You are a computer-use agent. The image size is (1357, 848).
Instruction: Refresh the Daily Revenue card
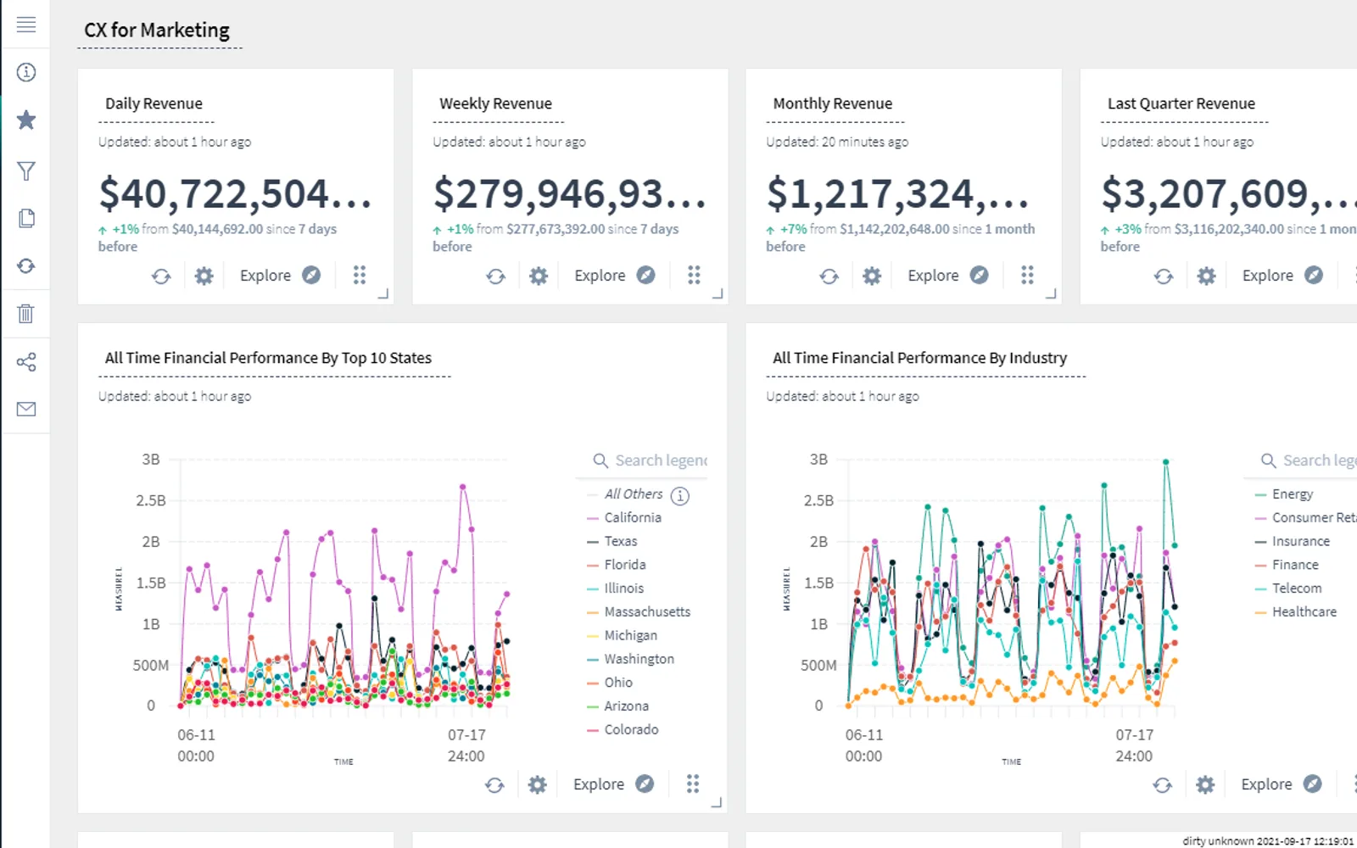tap(161, 276)
